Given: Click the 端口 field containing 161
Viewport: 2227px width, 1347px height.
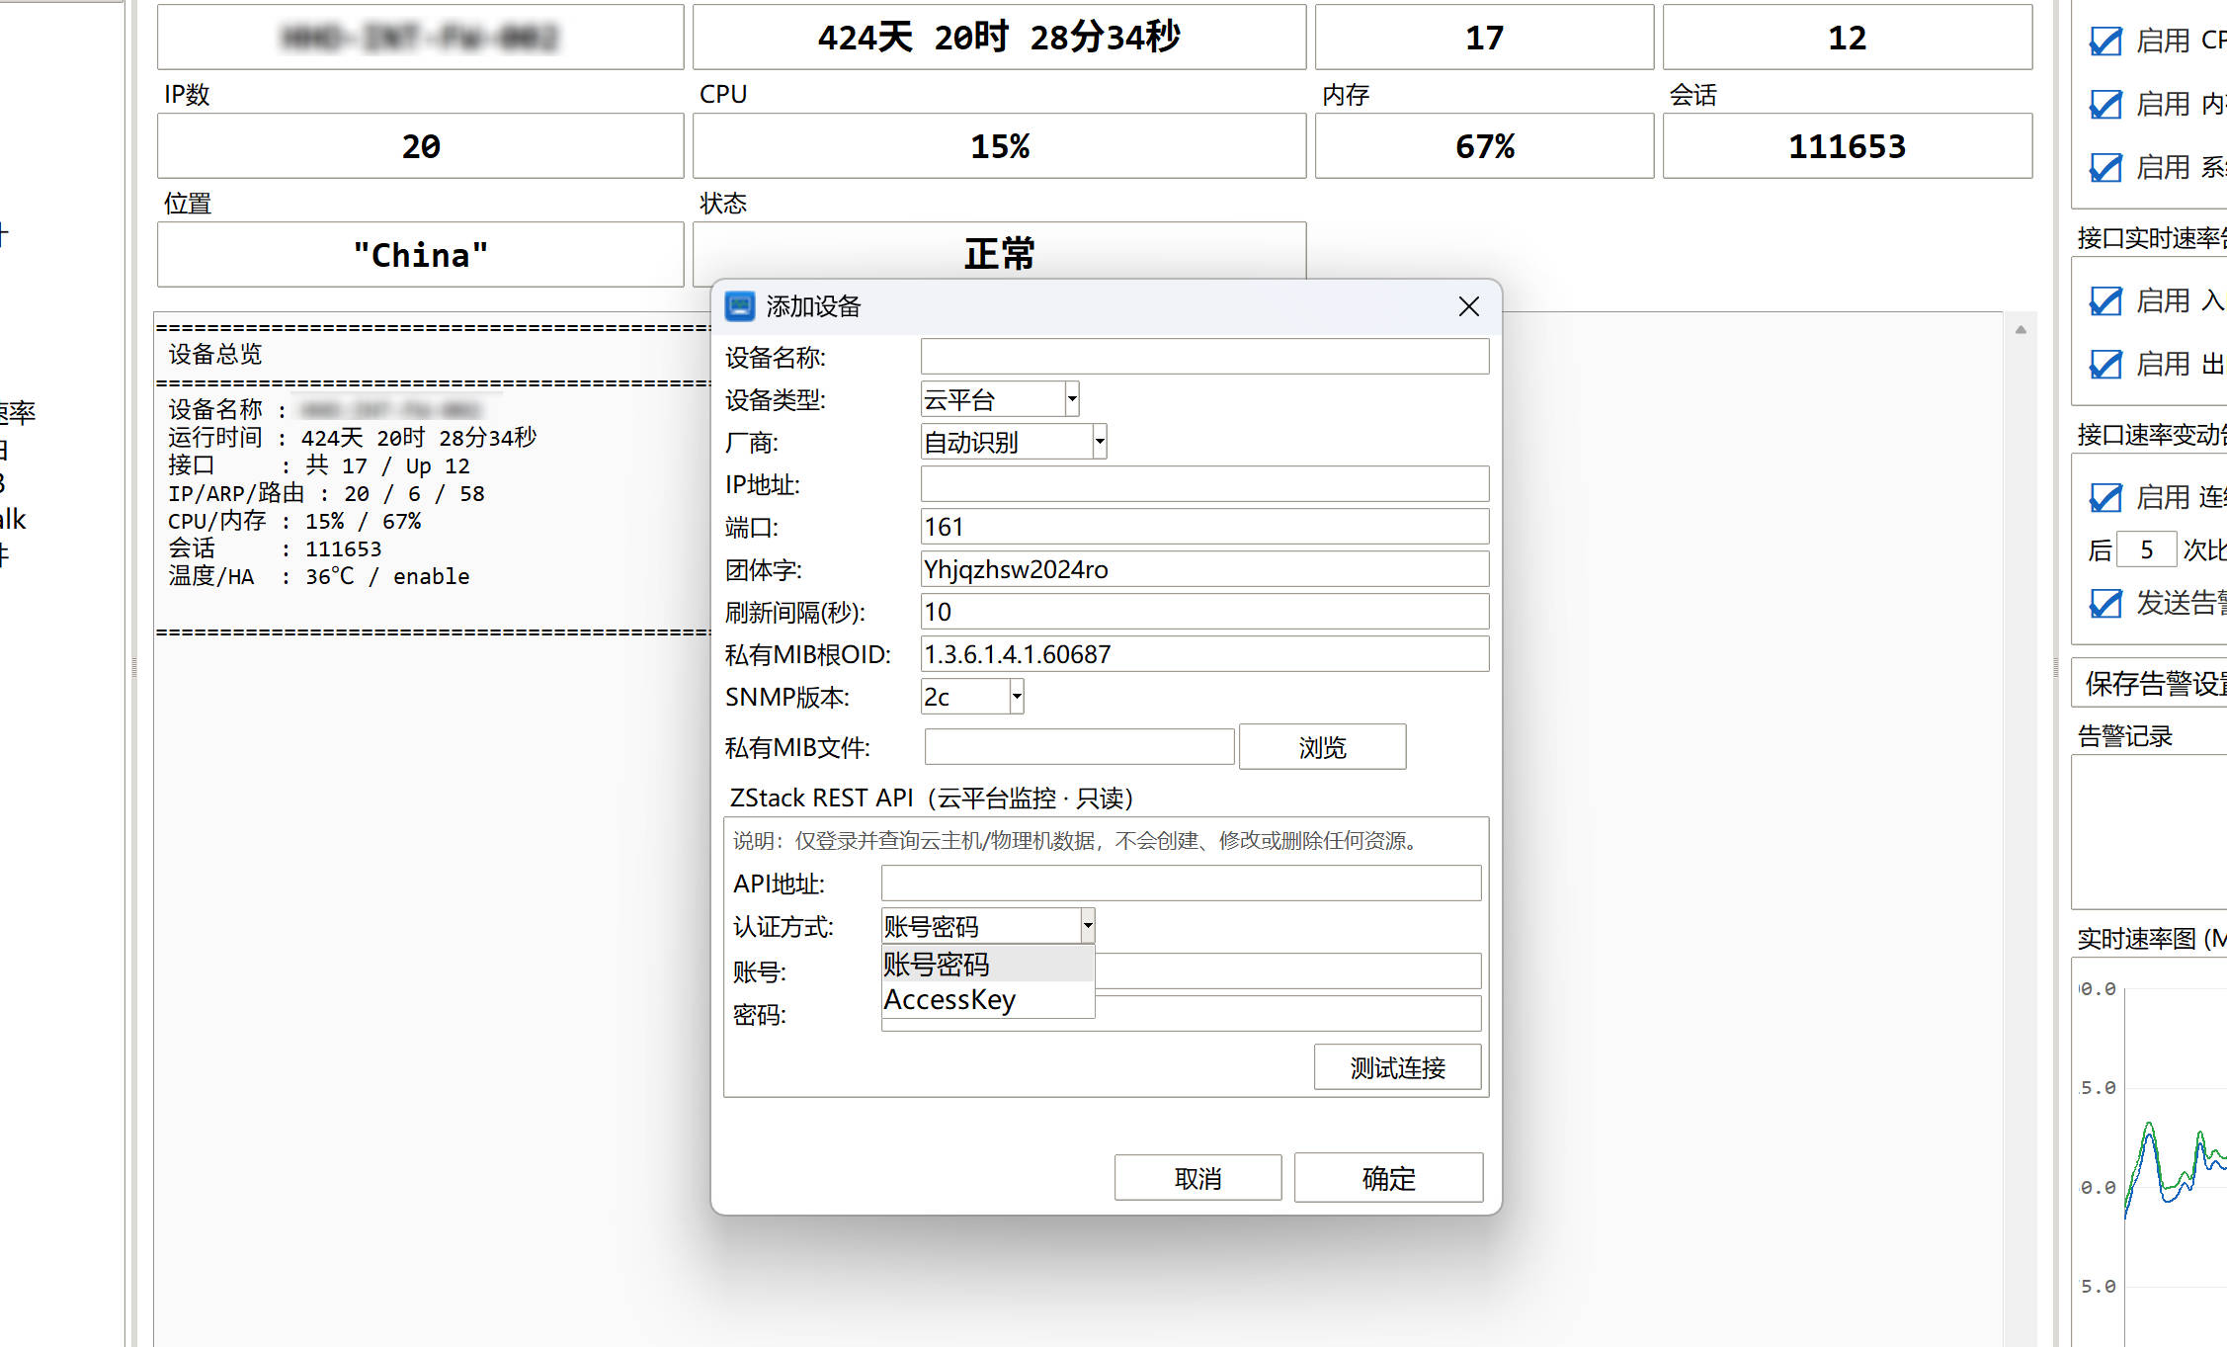Looking at the screenshot, I should (x=1204, y=527).
